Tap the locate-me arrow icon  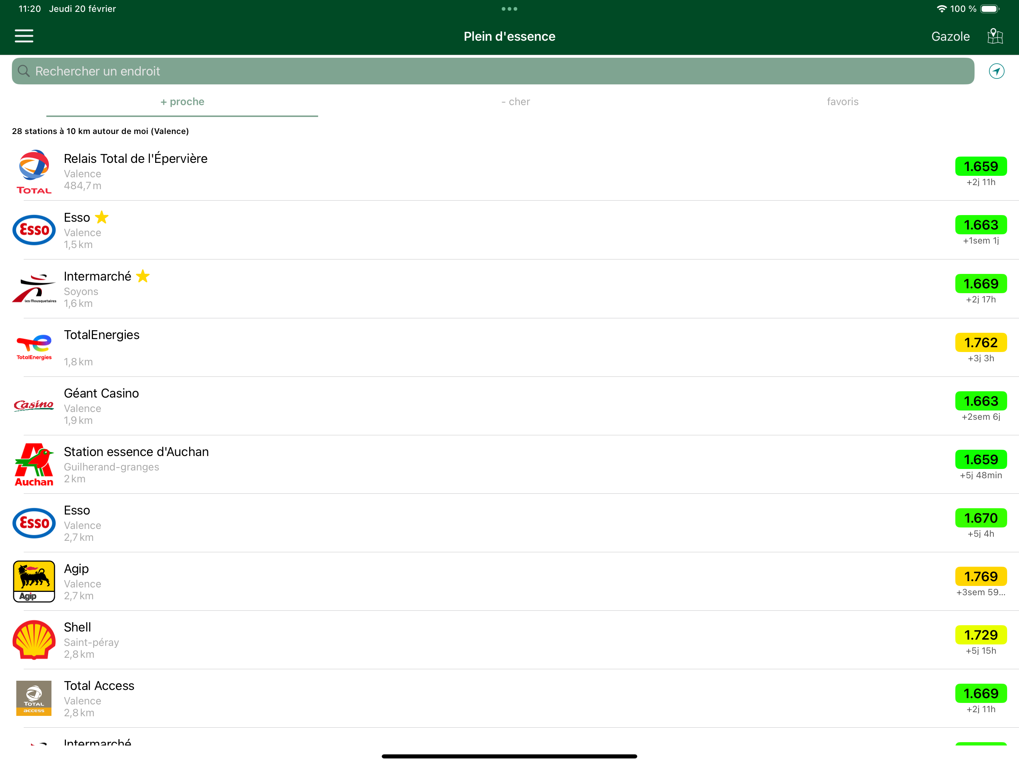996,71
